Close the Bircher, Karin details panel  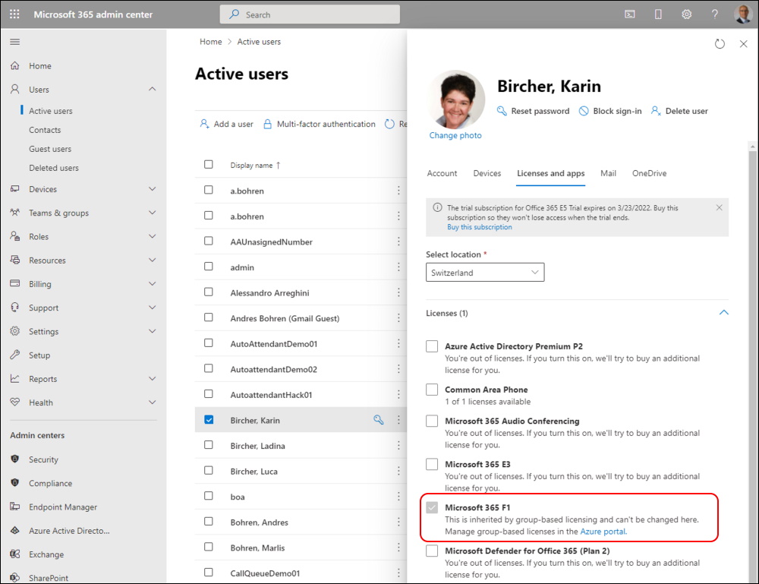point(744,43)
